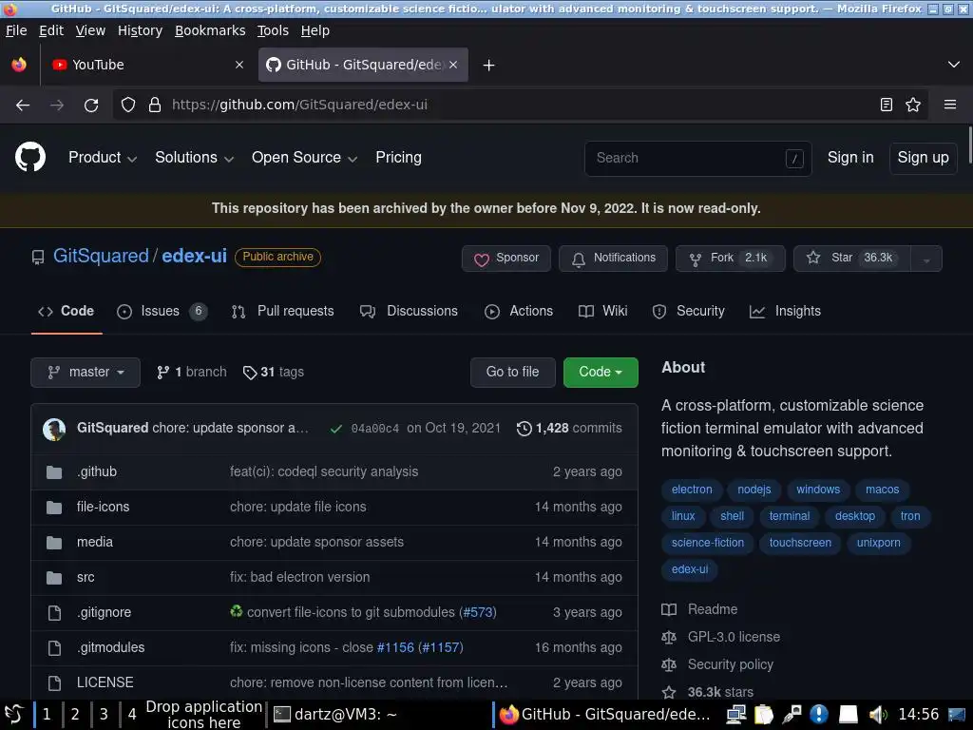Click the media folder icon
Viewport: 973px width, 730px height.
(x=54, y=543)
